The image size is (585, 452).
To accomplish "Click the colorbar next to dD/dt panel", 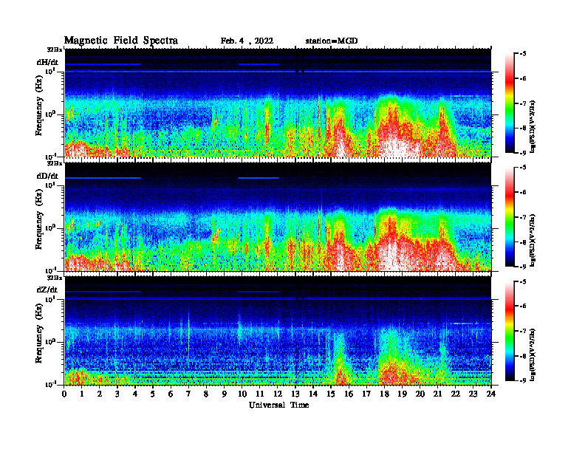I will [509, 217].
